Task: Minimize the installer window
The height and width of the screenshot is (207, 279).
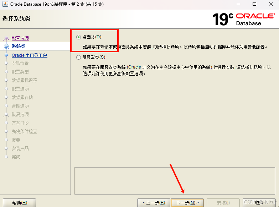Action: [238, 4]
